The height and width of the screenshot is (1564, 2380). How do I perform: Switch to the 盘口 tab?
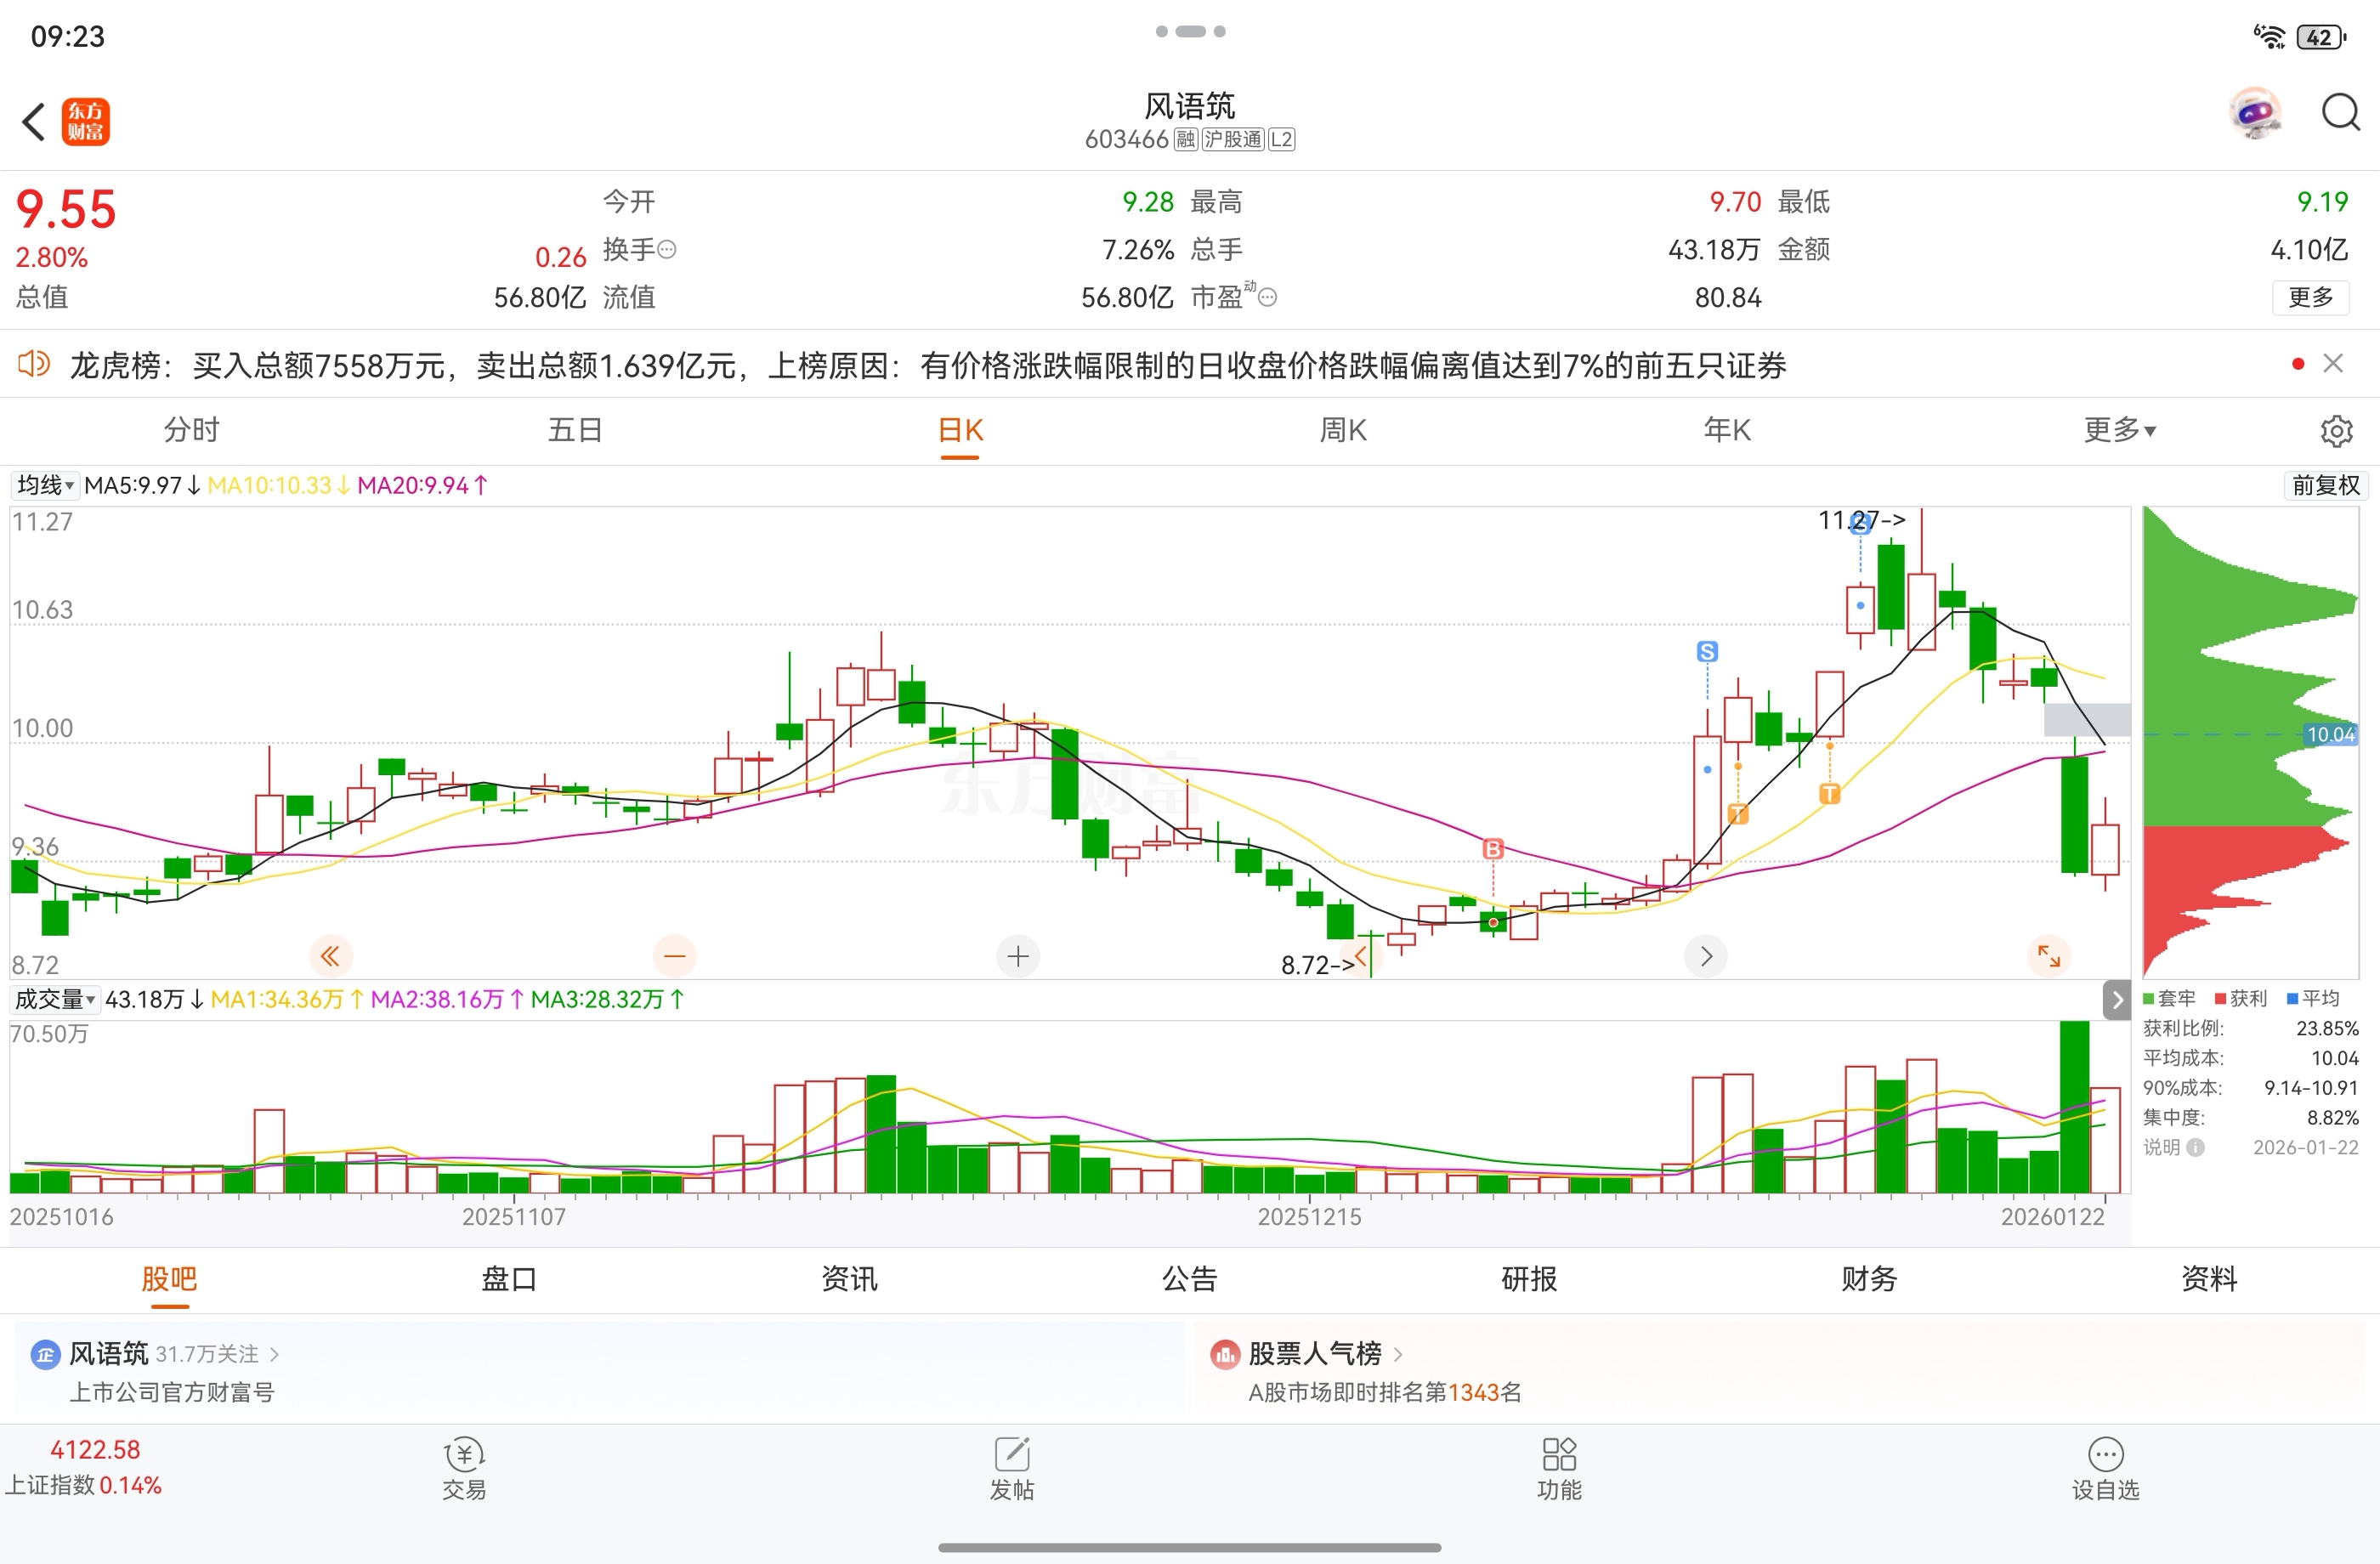(509, 1278)
